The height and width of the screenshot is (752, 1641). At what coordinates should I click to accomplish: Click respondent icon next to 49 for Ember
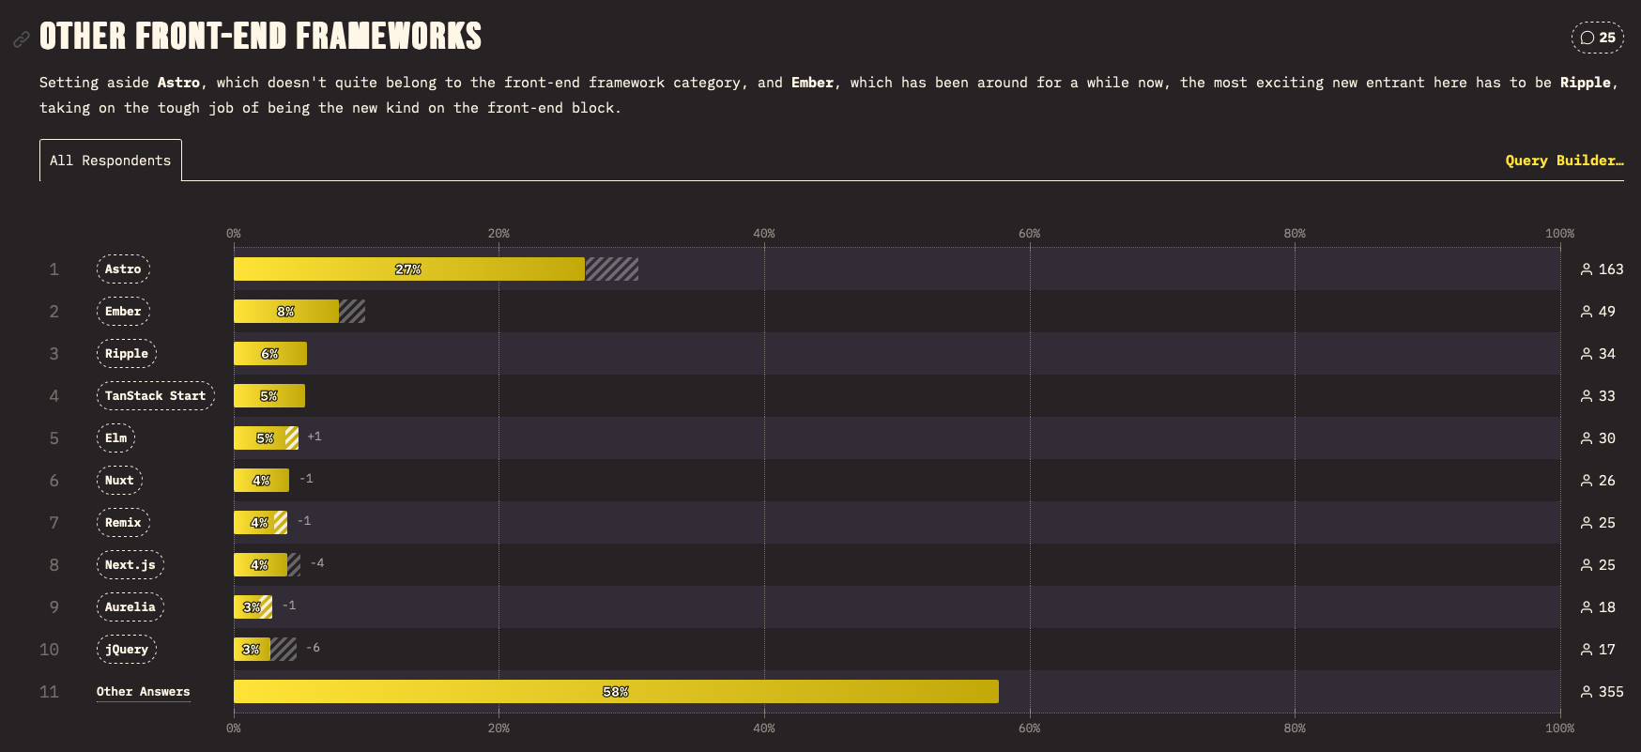pos(1587,312)
